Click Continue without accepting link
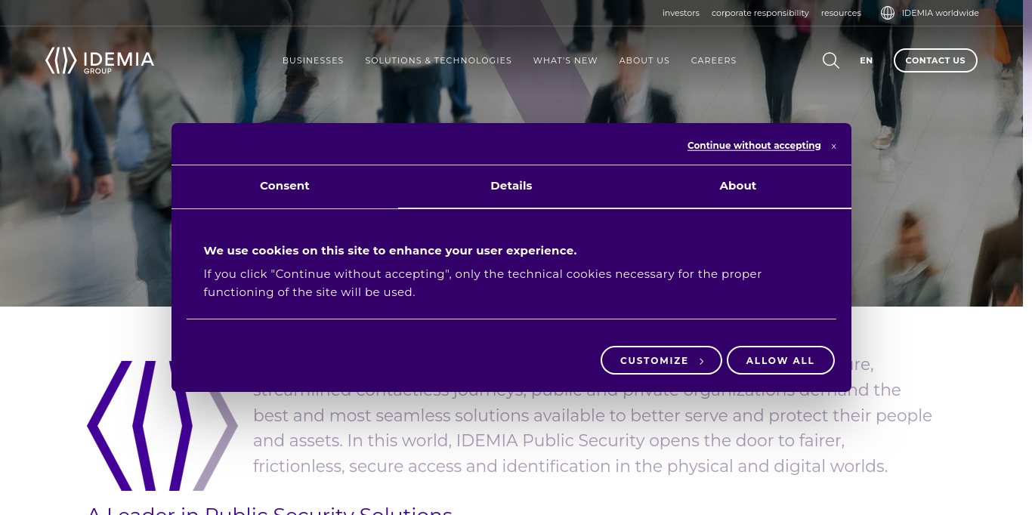Viewport: 1032px width, 515px height. 754,146
